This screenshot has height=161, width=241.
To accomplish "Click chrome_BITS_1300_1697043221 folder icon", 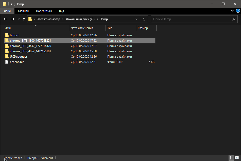I will [7, 40].
